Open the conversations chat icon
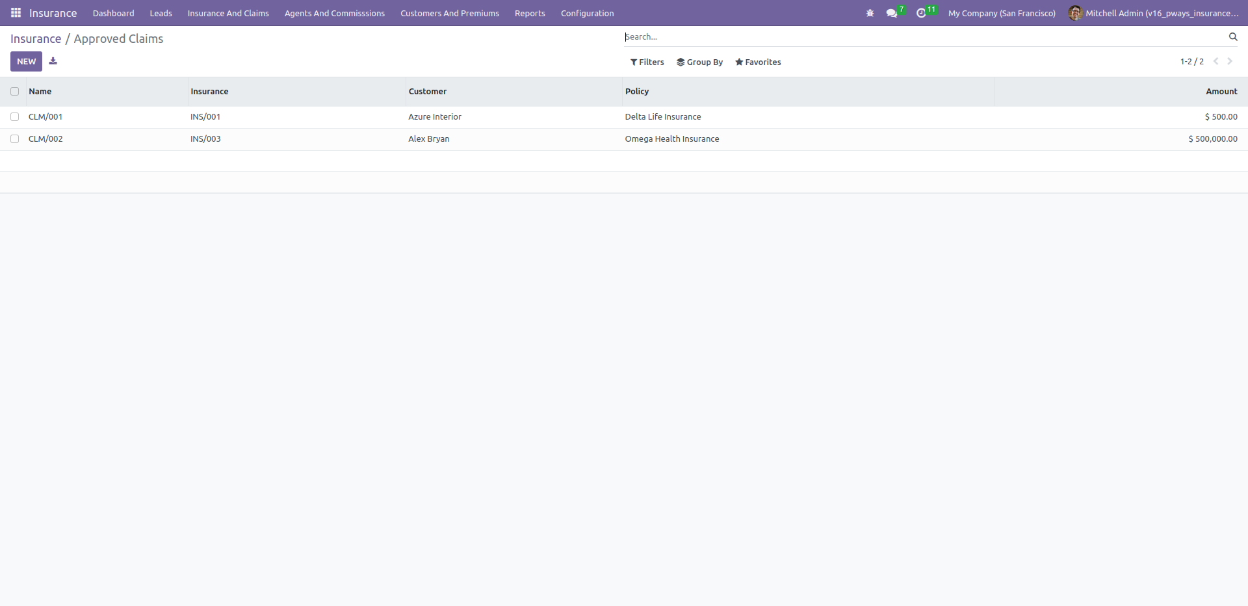 click(892, 13)
